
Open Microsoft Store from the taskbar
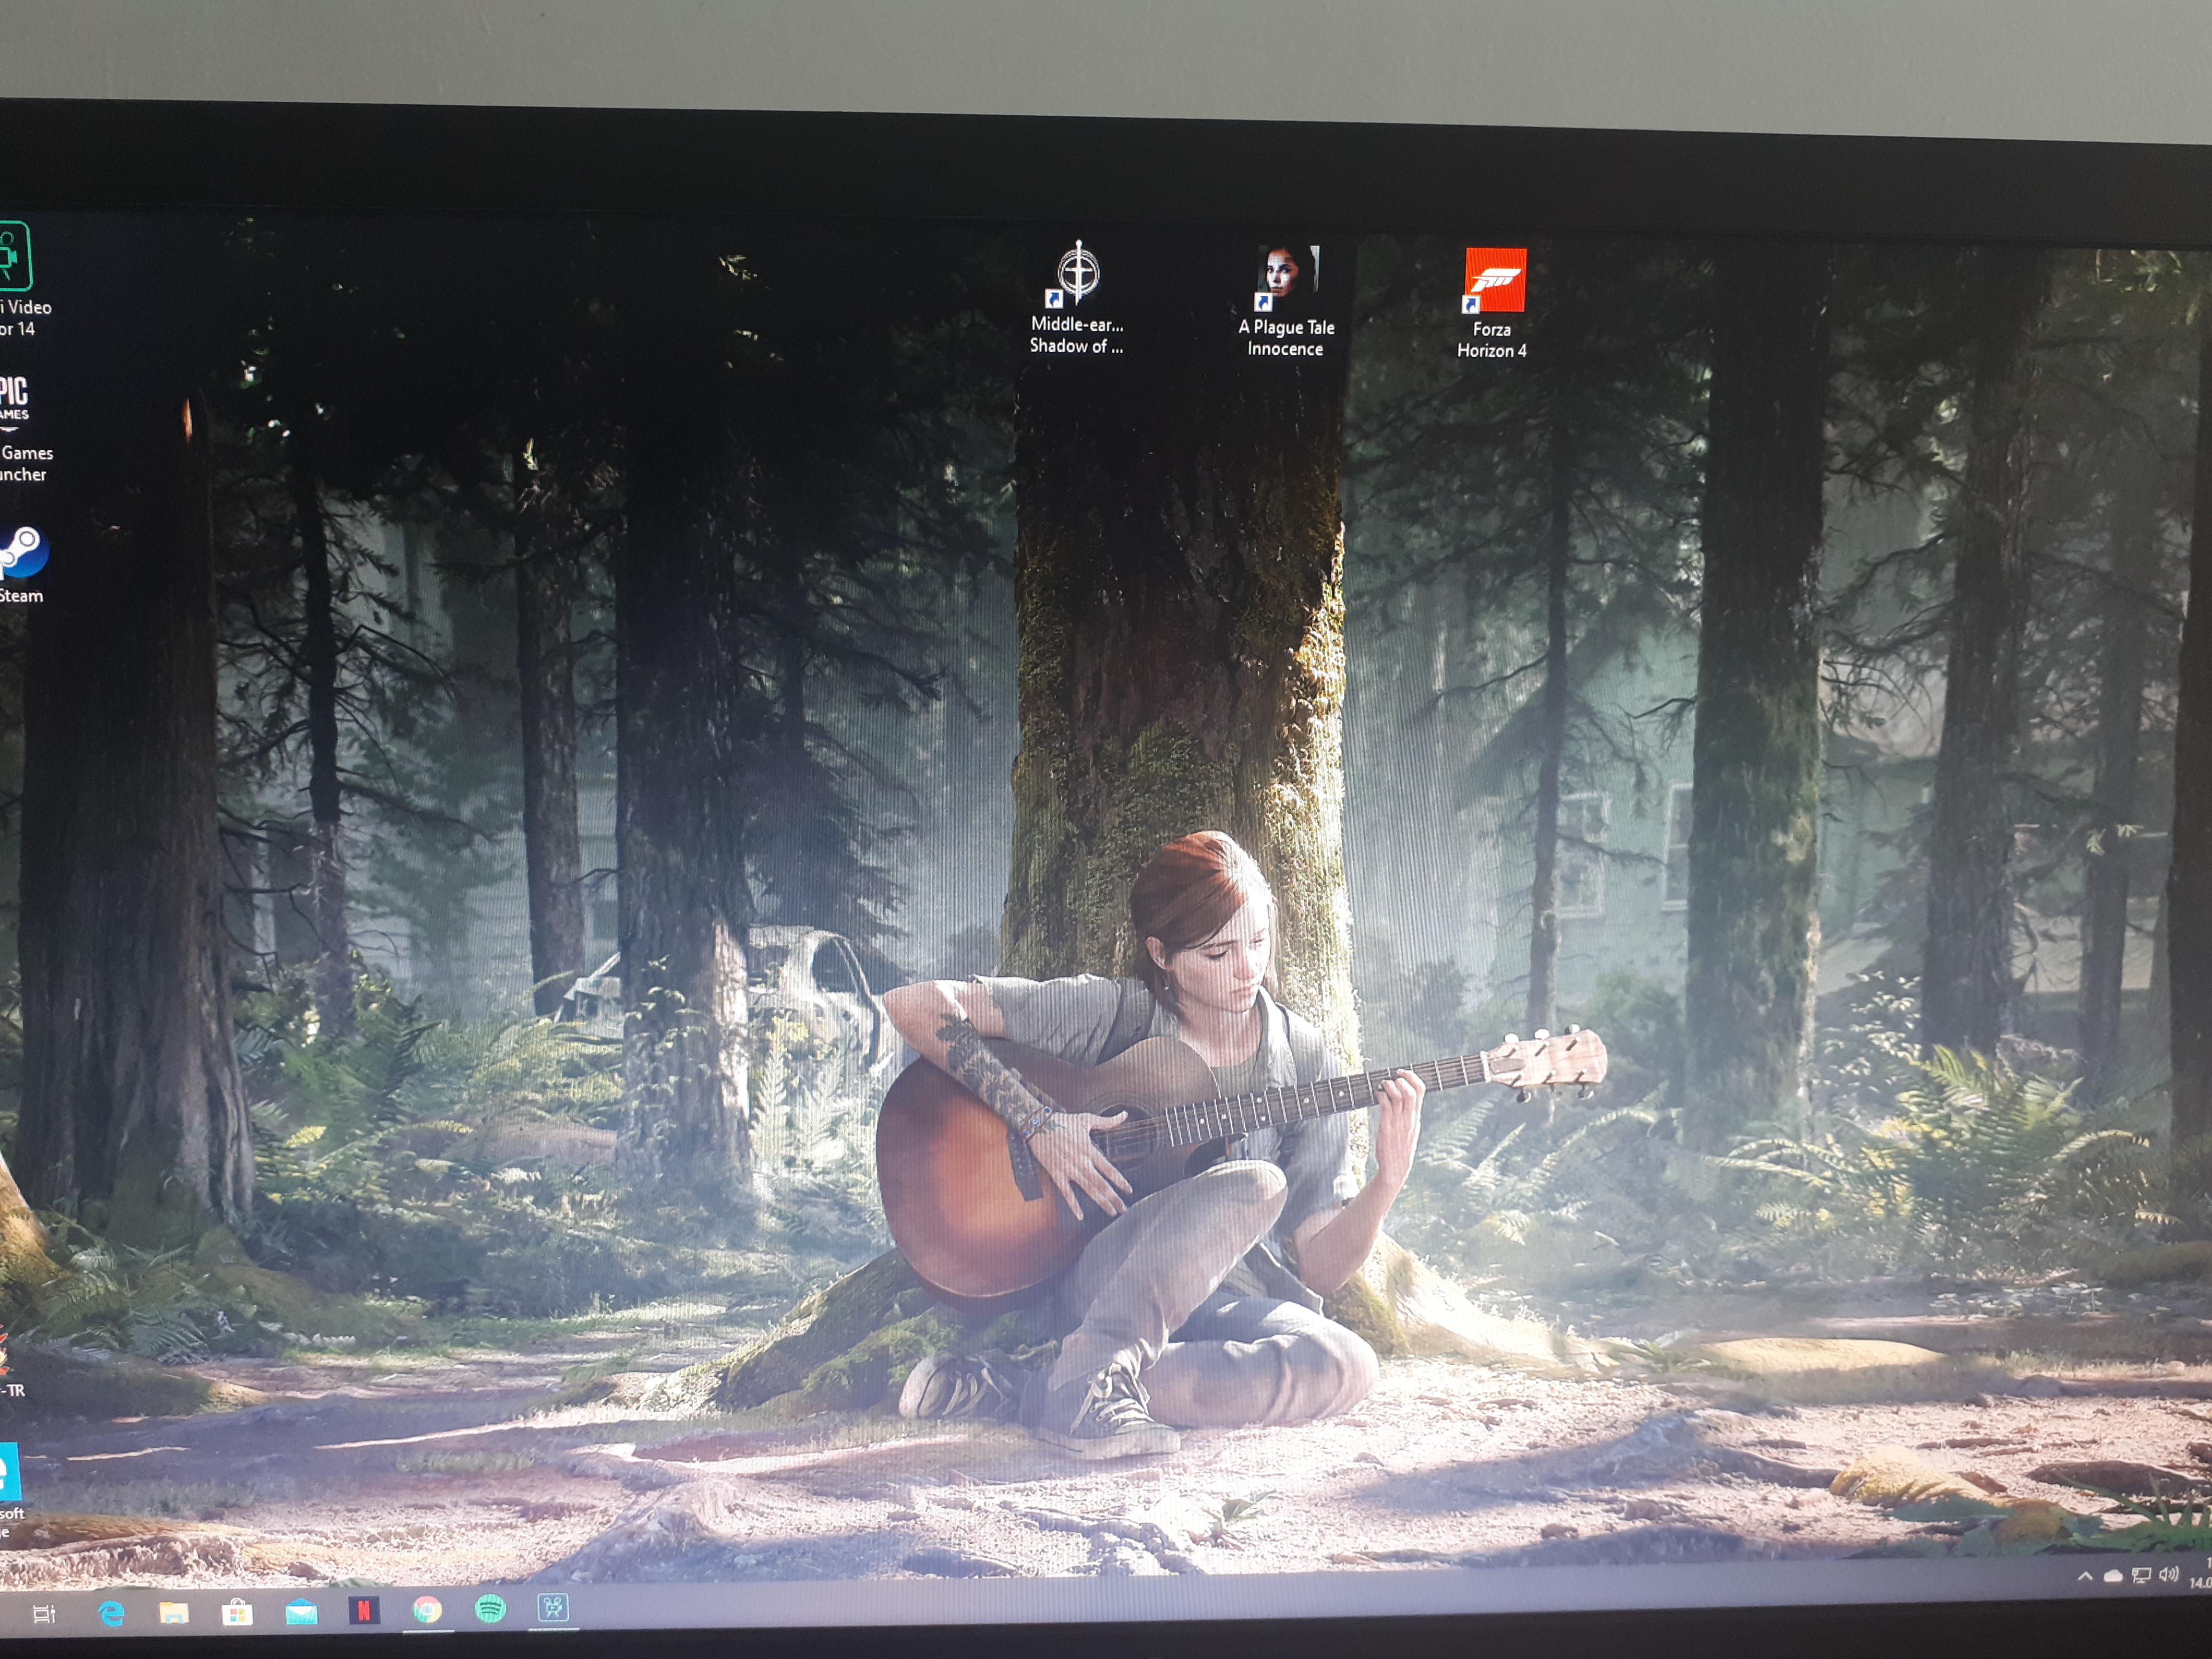pyautogui.click(x=237, y=1612)
